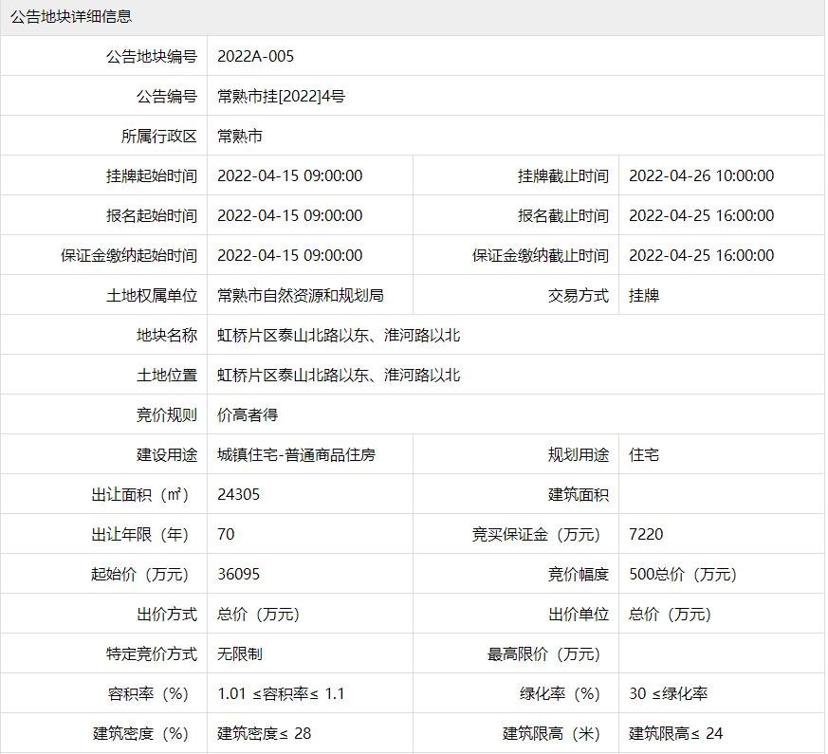Click the 建筑密度（%） label

pyautogui.click(x=140, y=733)
